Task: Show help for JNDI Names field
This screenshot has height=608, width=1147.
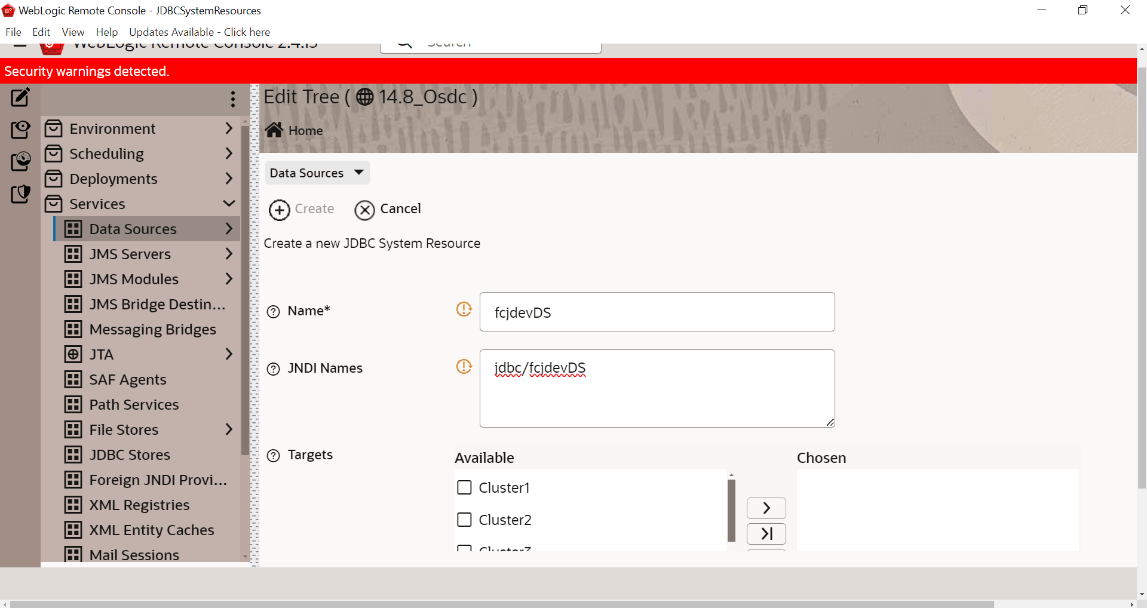Action: pyautogui.click(x=273, y=369)
